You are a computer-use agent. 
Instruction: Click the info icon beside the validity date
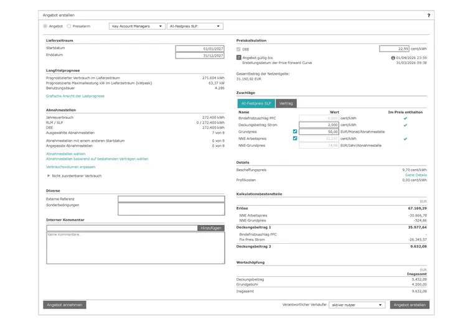tap(393, 57)
